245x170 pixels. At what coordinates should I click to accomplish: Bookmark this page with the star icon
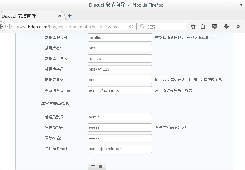coord(193,26)
